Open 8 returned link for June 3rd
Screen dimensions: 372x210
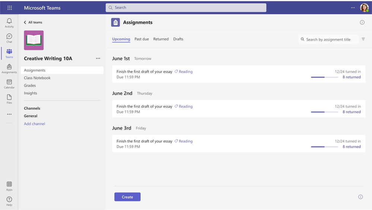[352, 146]
